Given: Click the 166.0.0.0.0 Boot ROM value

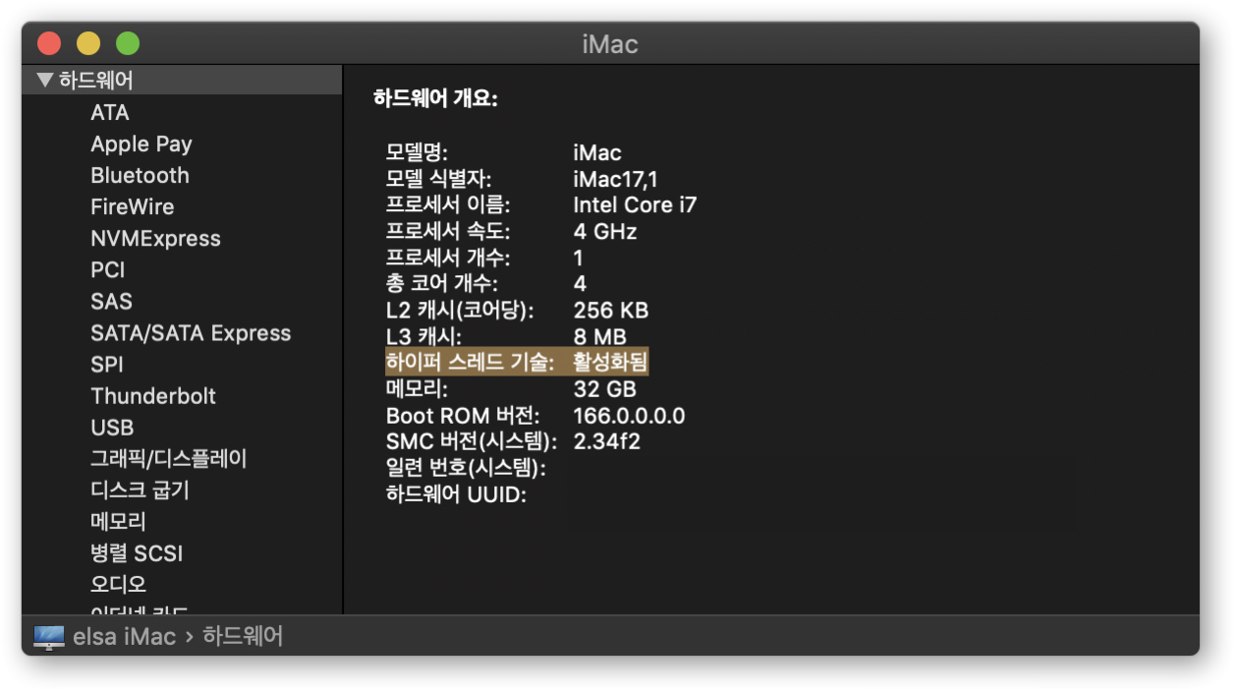Looking at the screenshot, I should (629, 416).
